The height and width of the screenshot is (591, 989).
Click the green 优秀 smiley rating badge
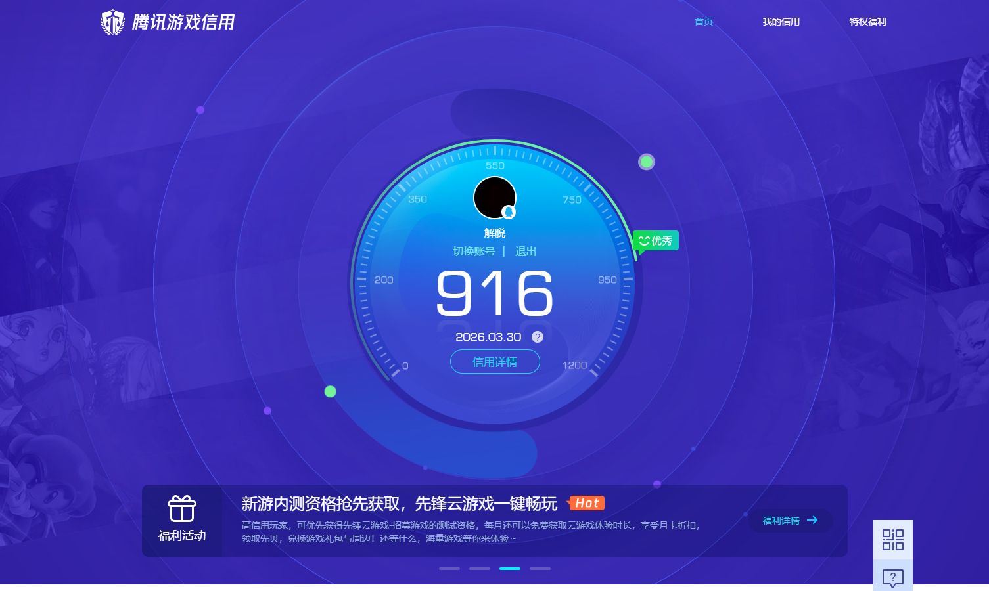[656, 241]
